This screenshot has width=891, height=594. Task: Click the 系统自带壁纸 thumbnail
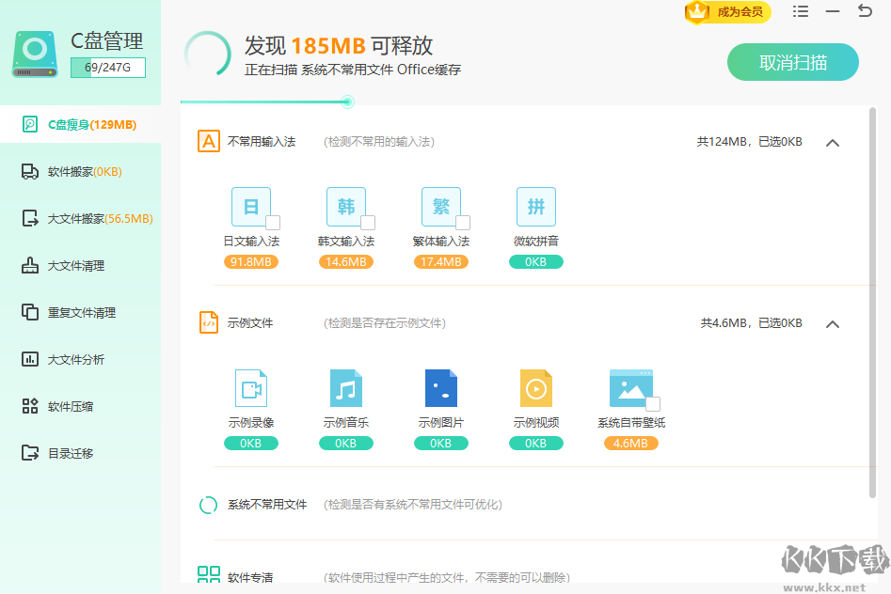click(x=630, y=386)
